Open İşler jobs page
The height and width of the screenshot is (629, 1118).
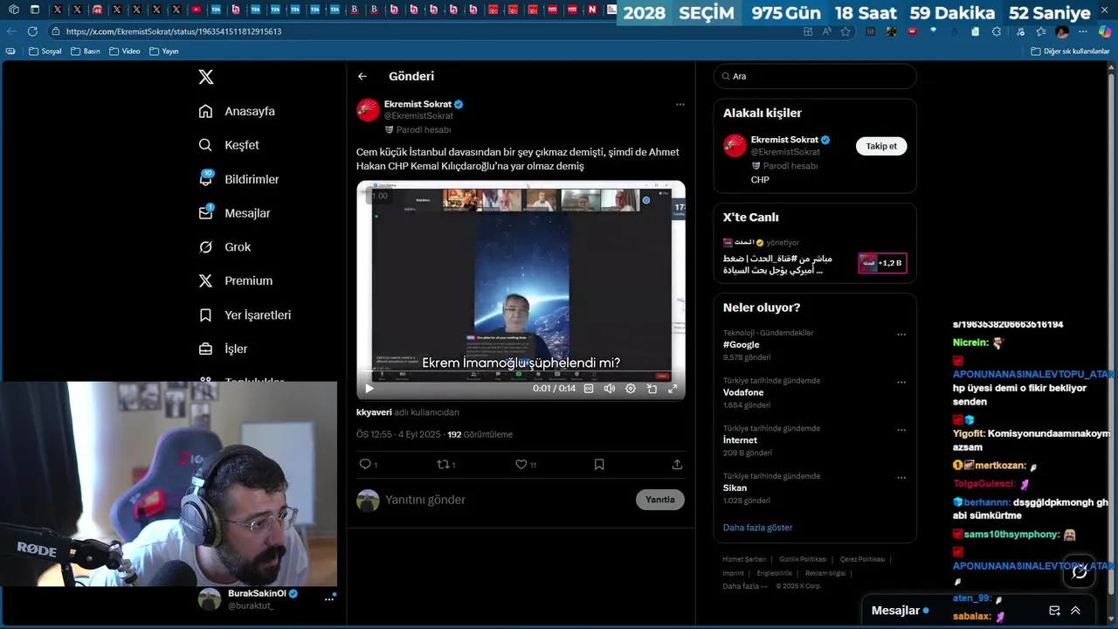tap(224, 349)
